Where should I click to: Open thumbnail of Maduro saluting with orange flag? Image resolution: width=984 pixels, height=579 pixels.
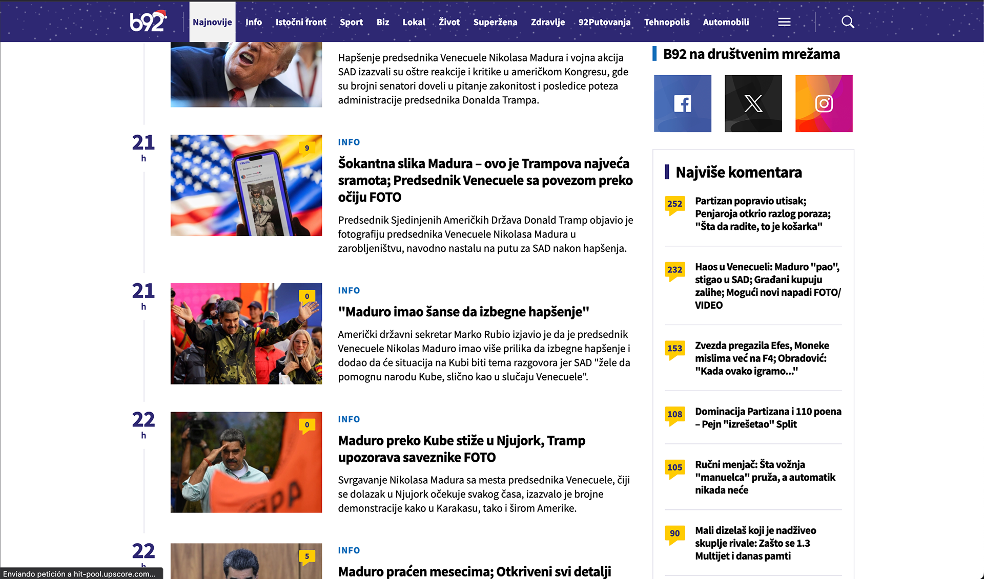[246, 462]
